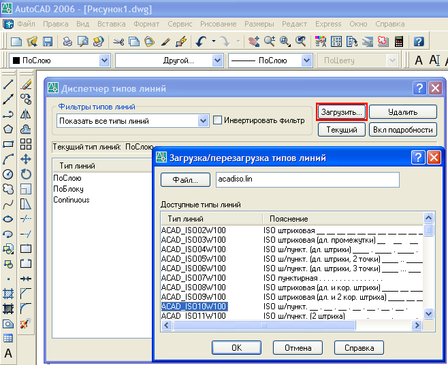The height and width of the screenshot is (365, 448).
Task: Click the horizontal scrollbar right arrow in linetype list
Action: 417,325
